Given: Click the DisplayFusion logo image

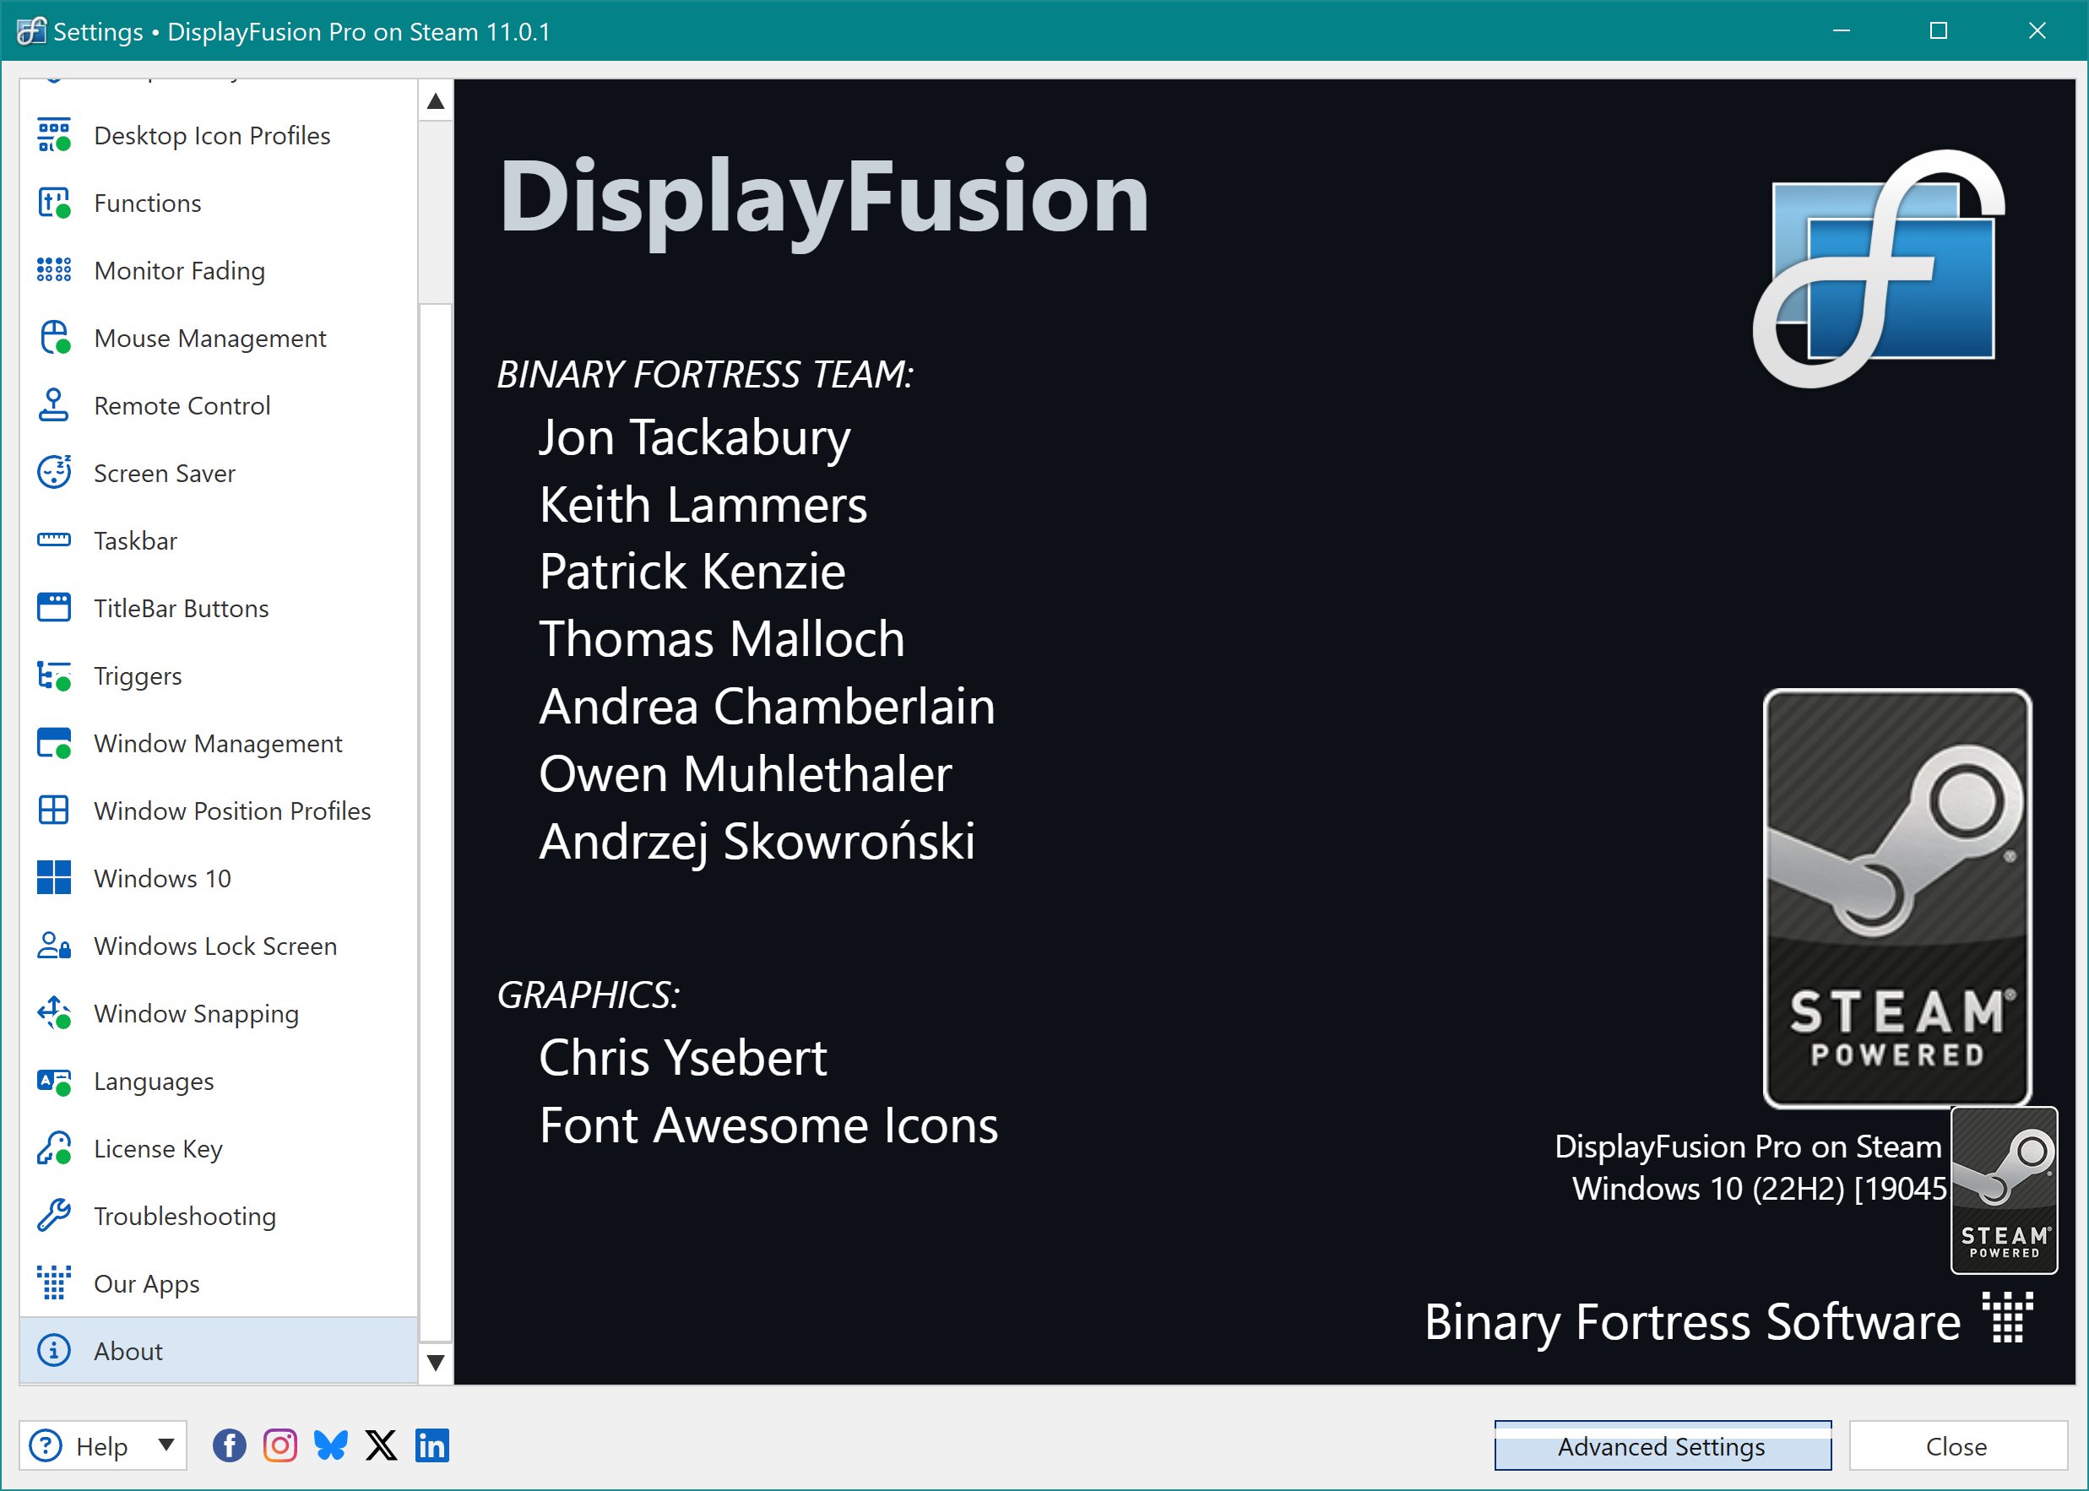Looking at the screenshot, I should pos(1878,268).
